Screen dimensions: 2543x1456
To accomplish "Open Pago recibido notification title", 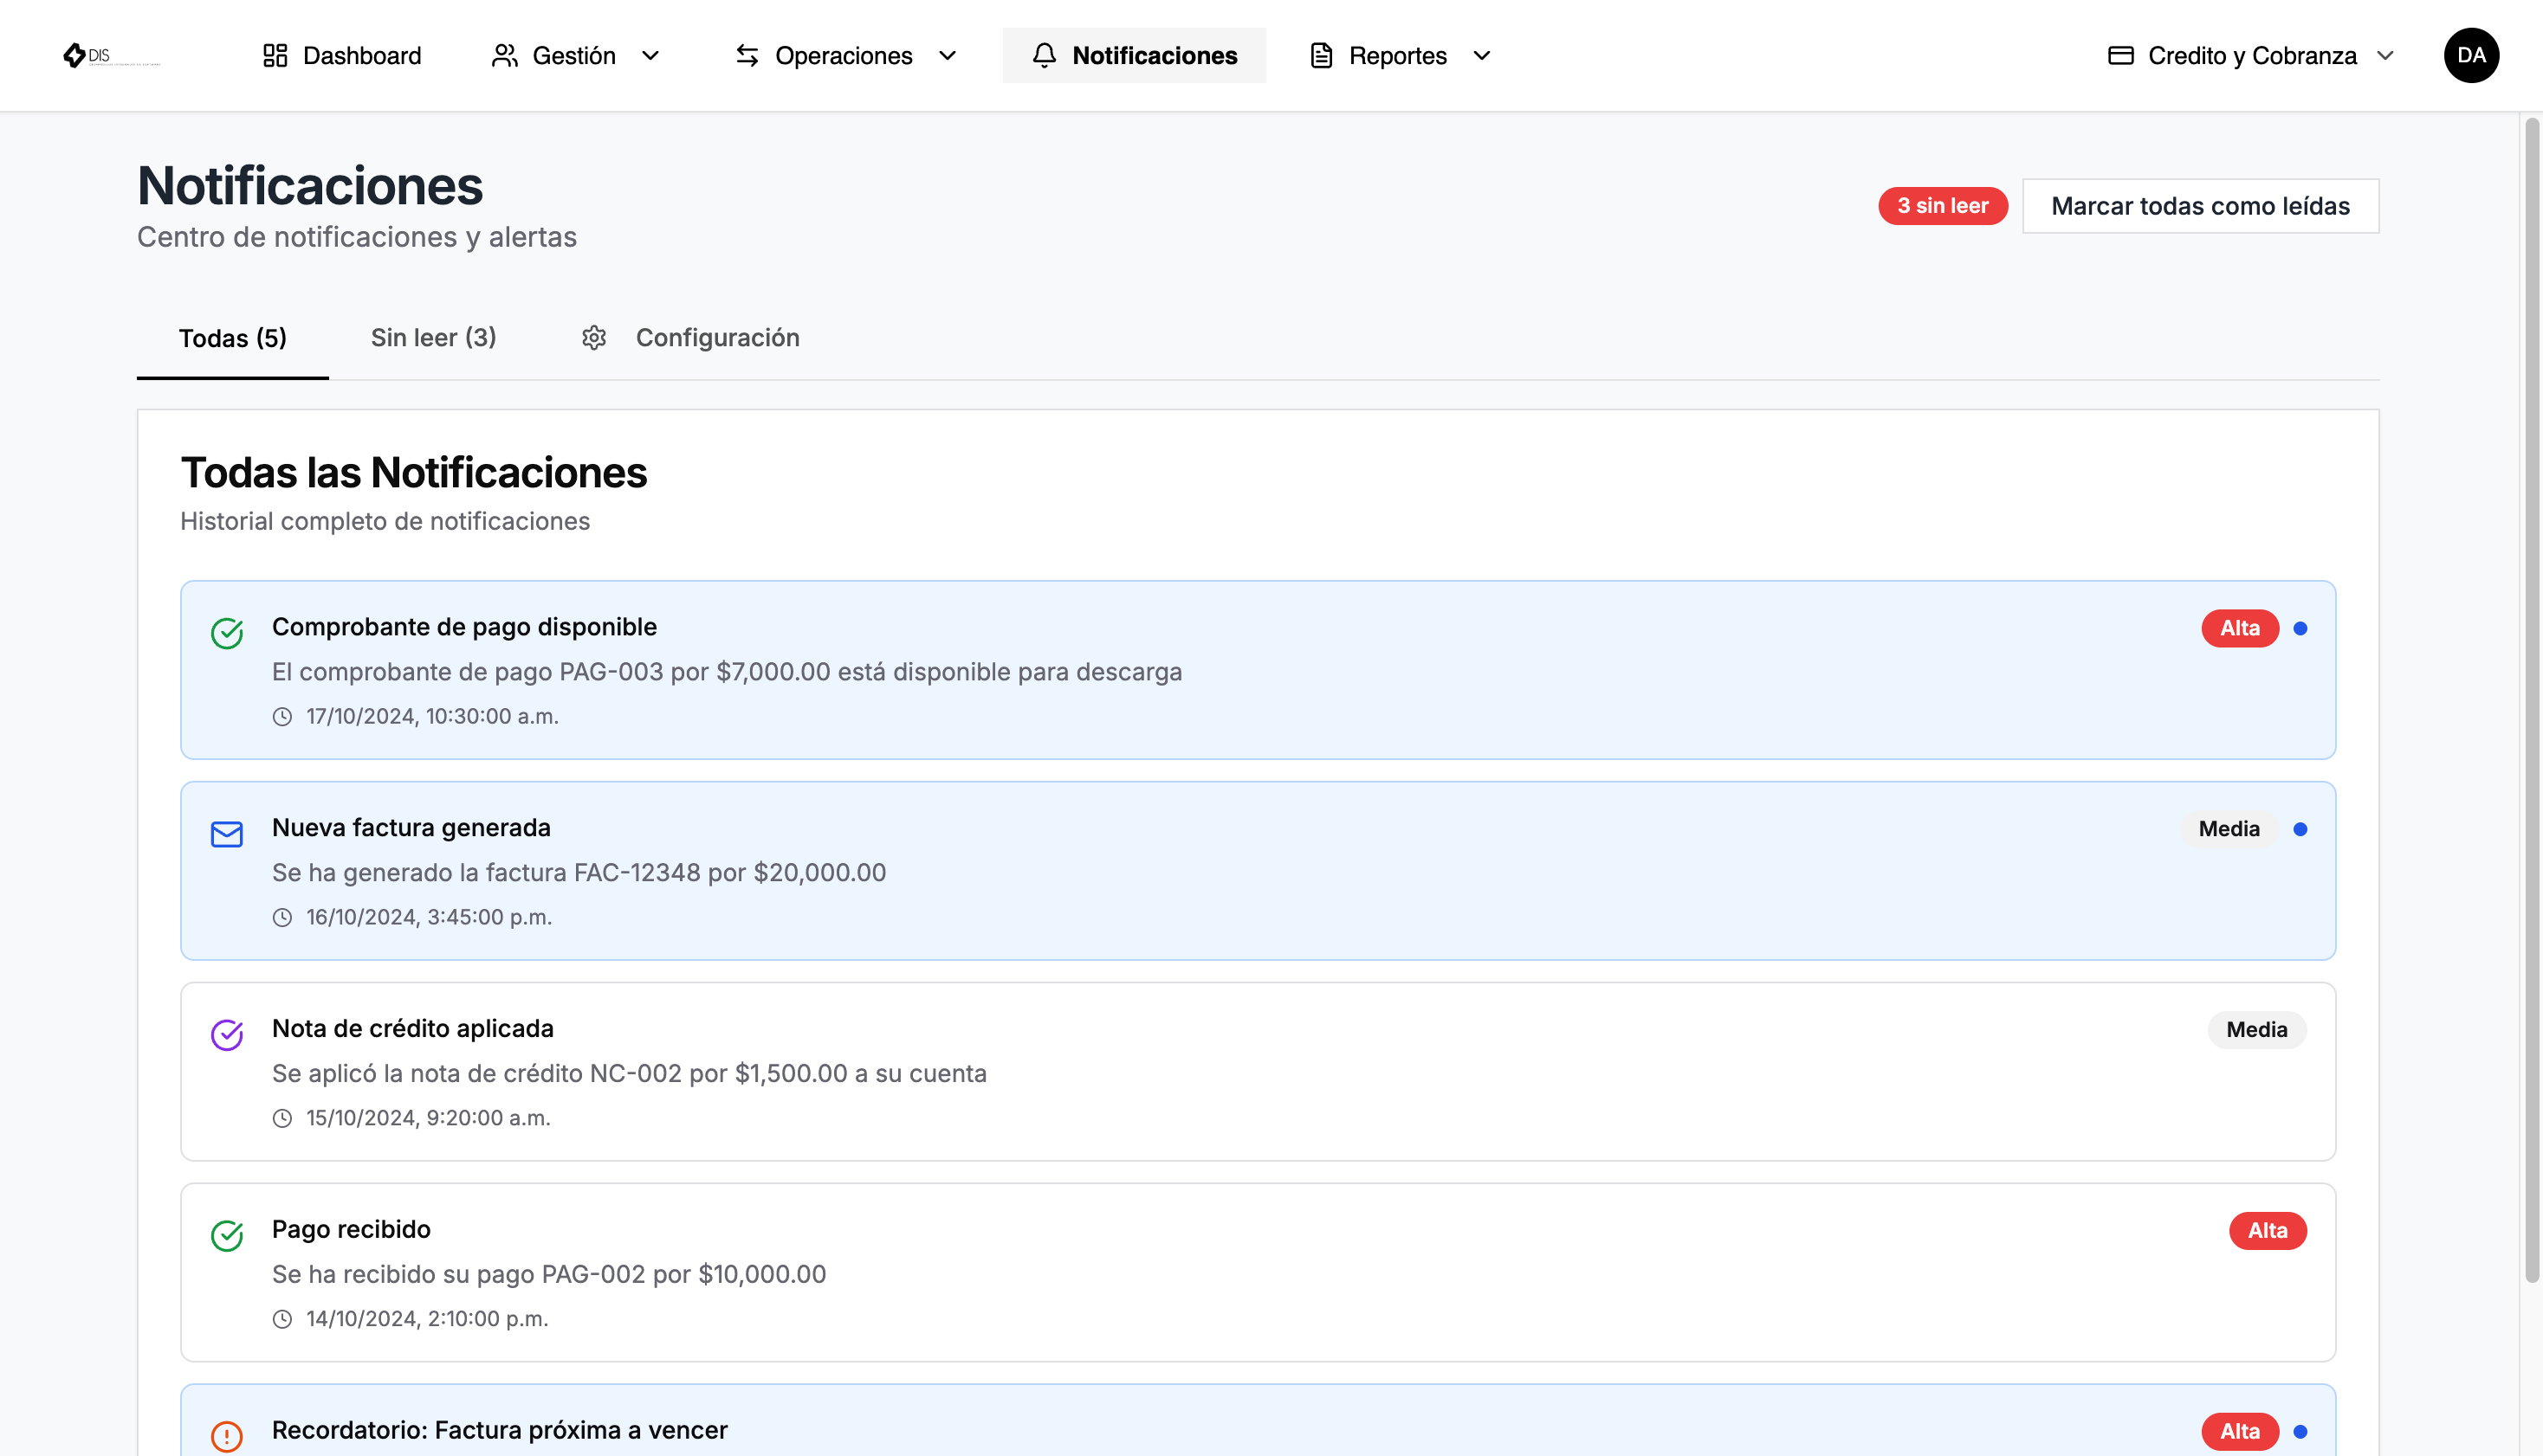I will pyautogui.click(x=351, y=1230).
